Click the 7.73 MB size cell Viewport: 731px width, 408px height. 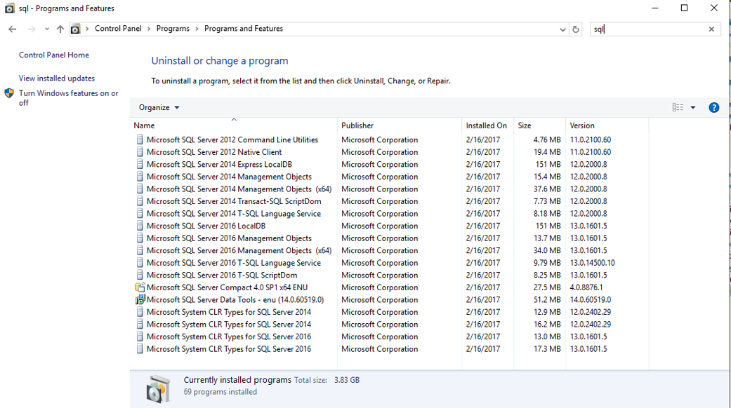pos(547,201)
